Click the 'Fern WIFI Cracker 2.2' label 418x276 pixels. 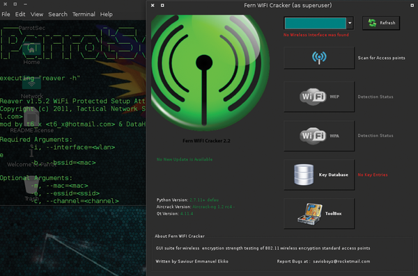pos(206,140)
